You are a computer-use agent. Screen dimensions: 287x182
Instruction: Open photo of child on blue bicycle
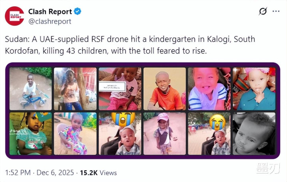point(31,89)
